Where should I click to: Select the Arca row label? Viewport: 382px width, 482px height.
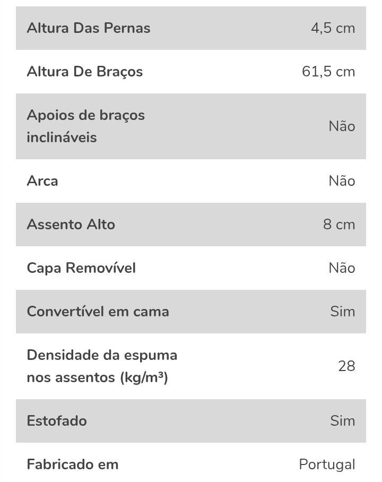click(x=42, y=180)
